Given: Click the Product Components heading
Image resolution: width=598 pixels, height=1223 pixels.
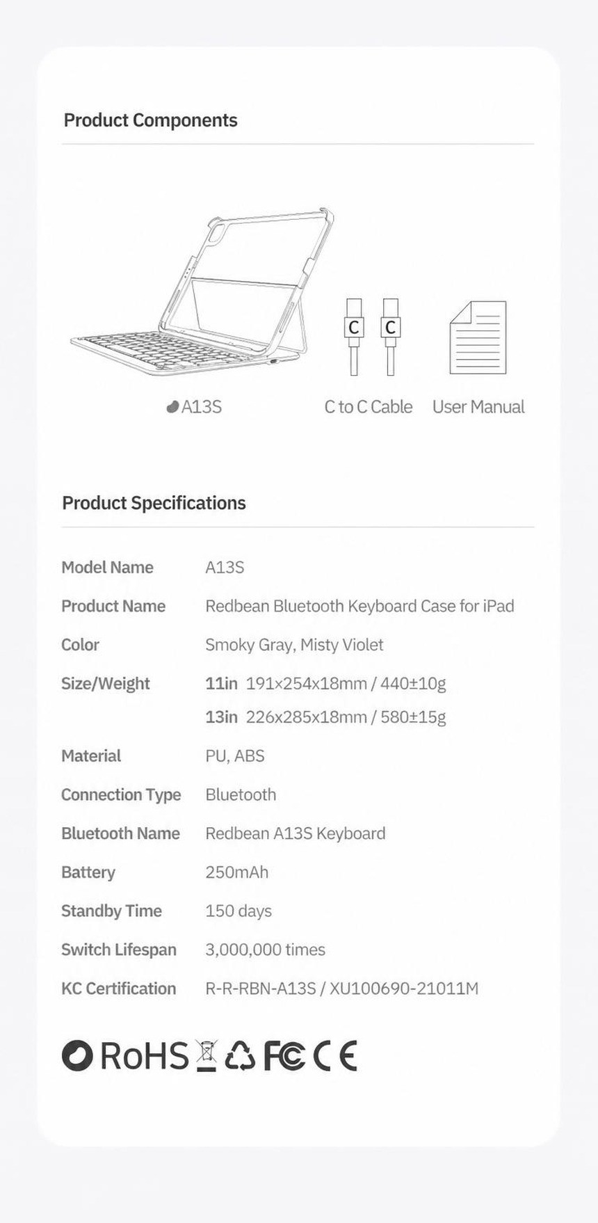Looking at the screenshot, I should [x=150, y=120].
